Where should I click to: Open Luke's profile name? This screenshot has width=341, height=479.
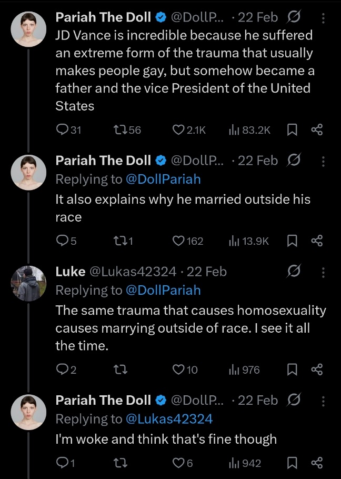(70, 272)
